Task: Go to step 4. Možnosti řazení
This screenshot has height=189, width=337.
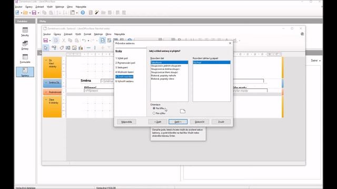Action: (x=124, y=72)
